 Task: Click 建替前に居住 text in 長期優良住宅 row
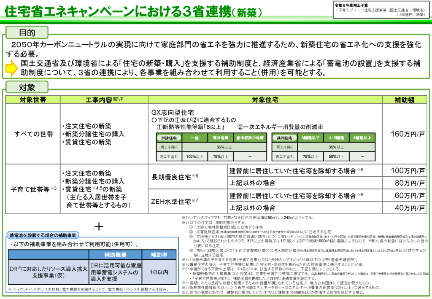(297, 171)
